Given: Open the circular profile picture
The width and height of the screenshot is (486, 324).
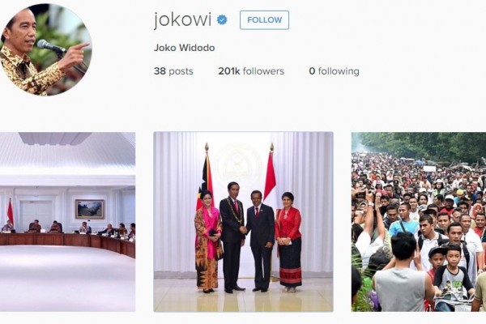Looking at the screenshot, I should point(45,49).
